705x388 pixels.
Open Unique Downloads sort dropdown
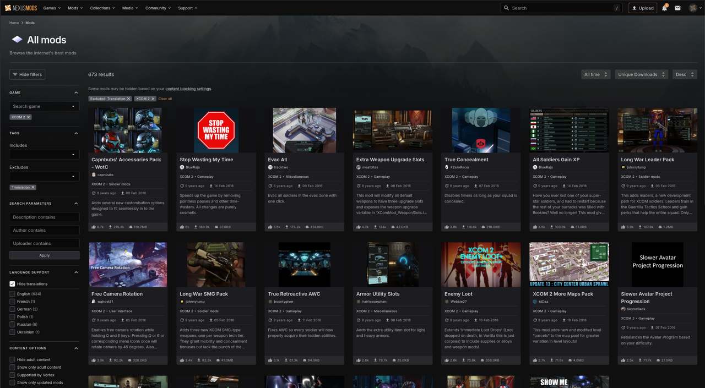[x=641, y=74]
